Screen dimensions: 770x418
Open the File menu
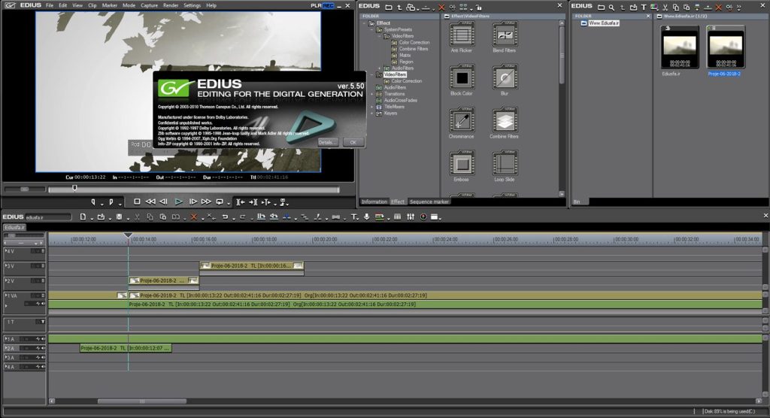(x=50, y=5)
